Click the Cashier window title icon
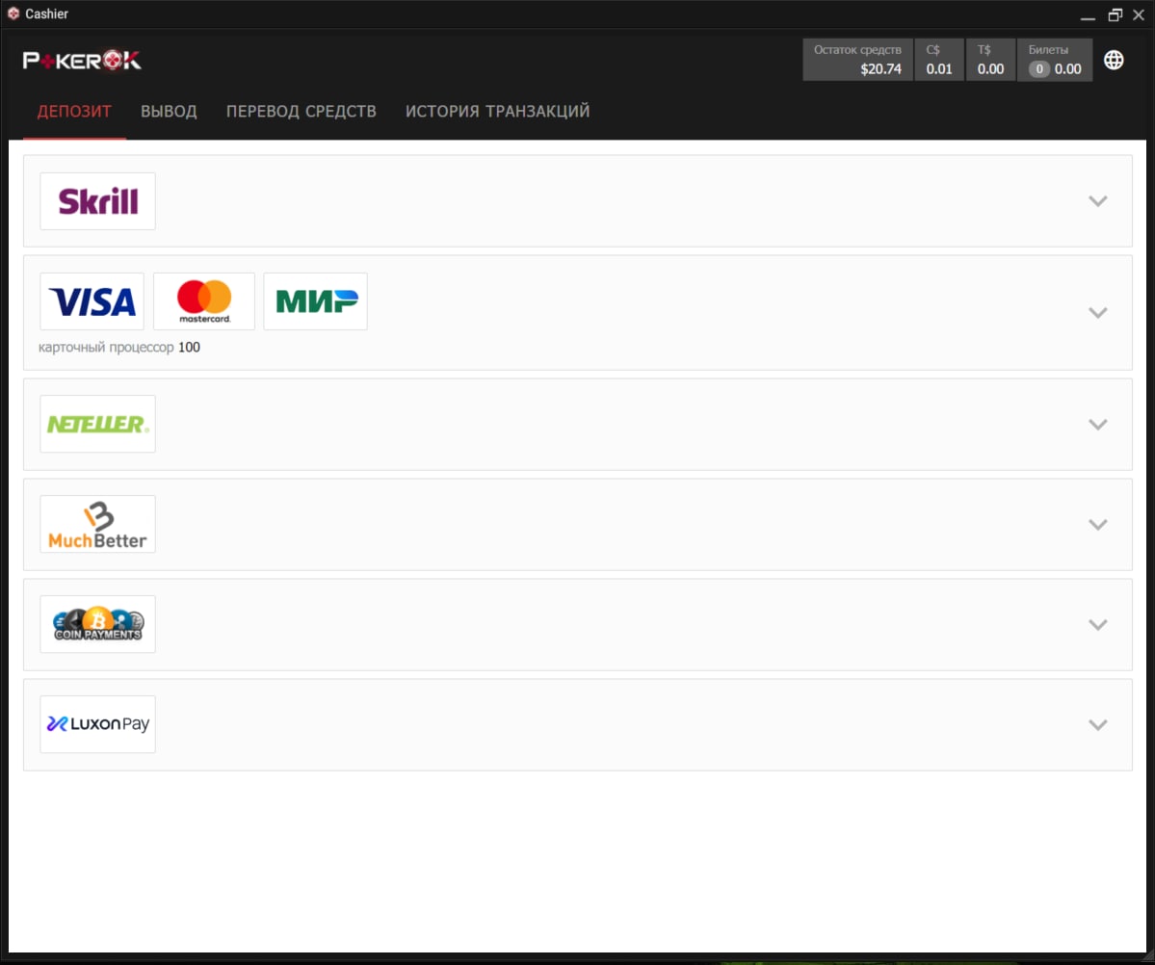 coord(13,13)
